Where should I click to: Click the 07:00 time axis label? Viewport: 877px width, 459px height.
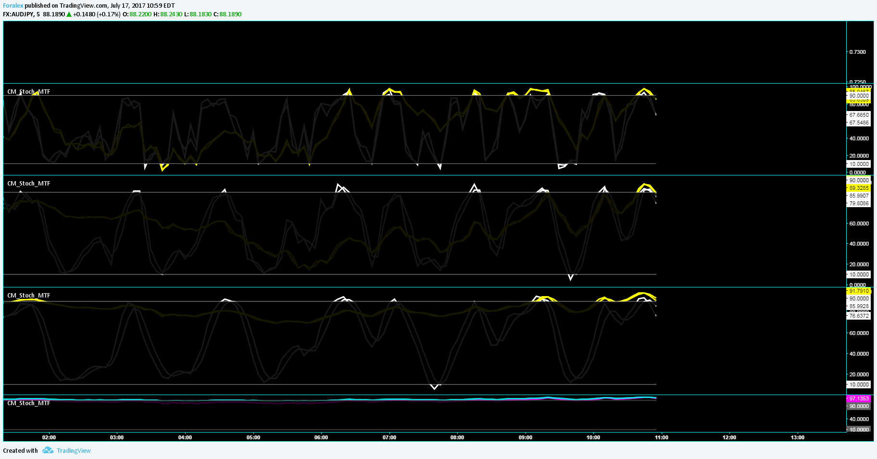point(389,437)
